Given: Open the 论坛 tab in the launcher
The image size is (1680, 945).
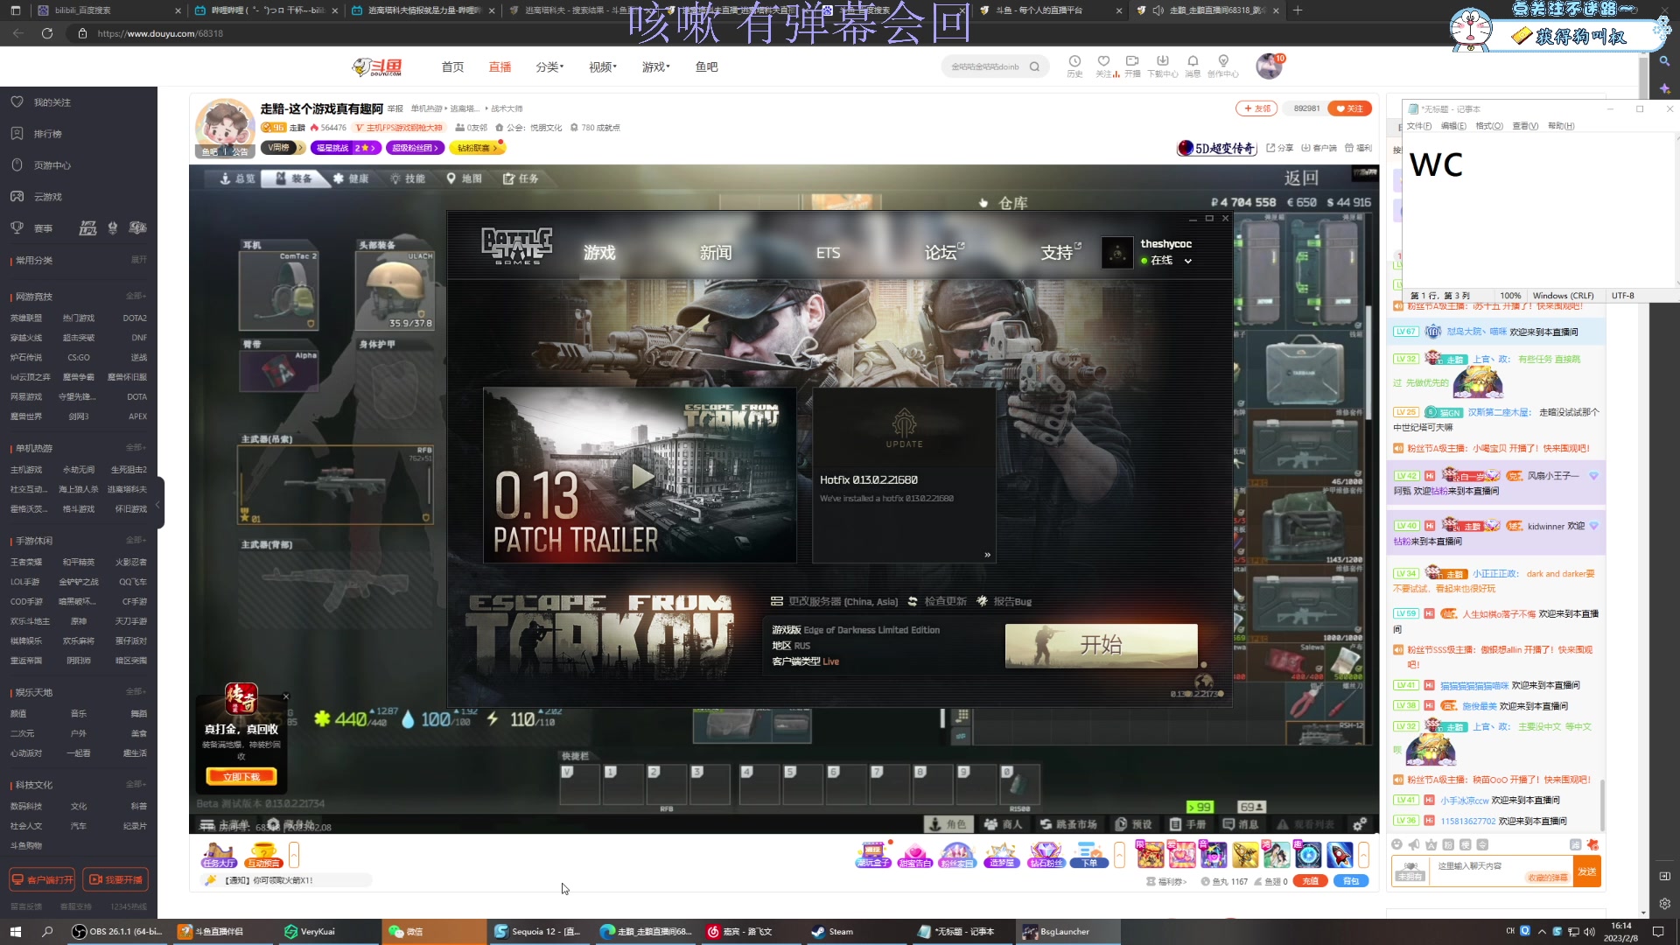Looking at the screenshot, I should (x=942, y=253).
